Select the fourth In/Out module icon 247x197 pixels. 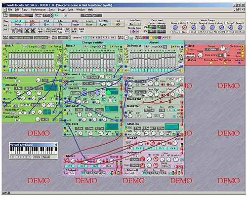(33, 31)
